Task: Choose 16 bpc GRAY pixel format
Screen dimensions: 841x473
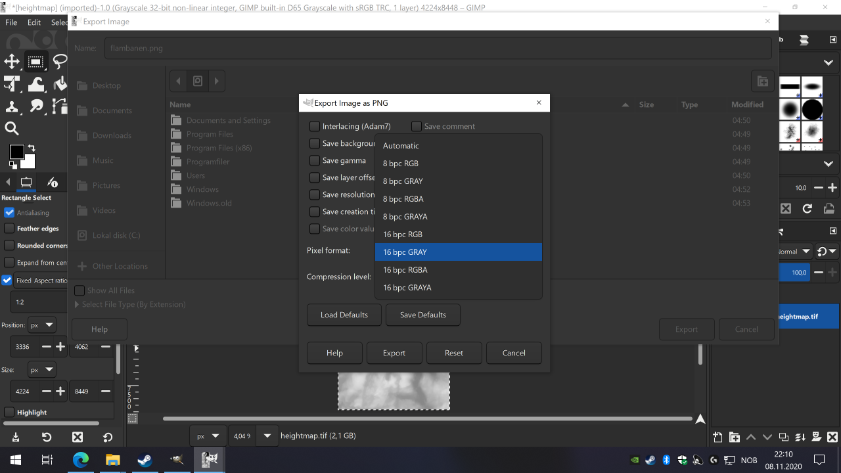Action: pos(458,252)
